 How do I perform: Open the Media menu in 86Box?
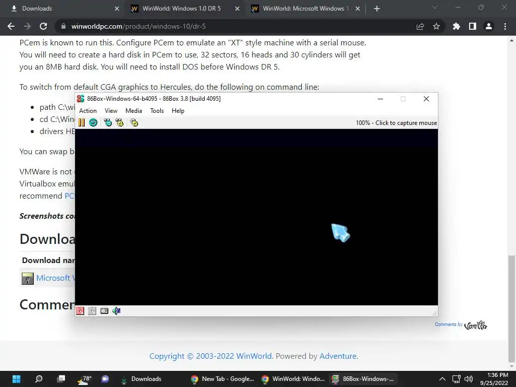[x=134, y=111]
